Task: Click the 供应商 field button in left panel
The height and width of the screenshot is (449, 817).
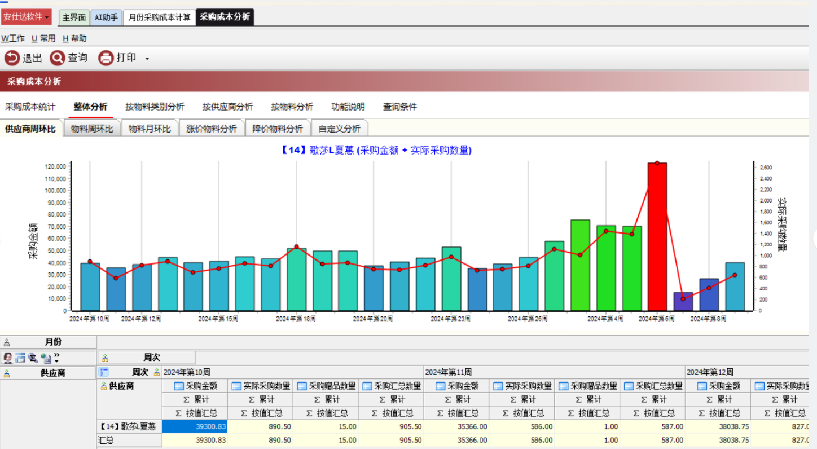Action: pos(49,373)
